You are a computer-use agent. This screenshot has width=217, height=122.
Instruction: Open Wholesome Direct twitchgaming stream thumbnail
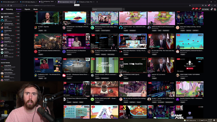(x=104, y=18)
